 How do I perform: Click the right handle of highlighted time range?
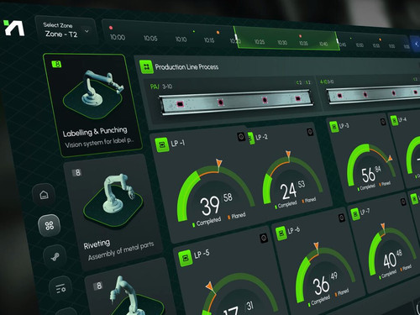tap(338, 41)
